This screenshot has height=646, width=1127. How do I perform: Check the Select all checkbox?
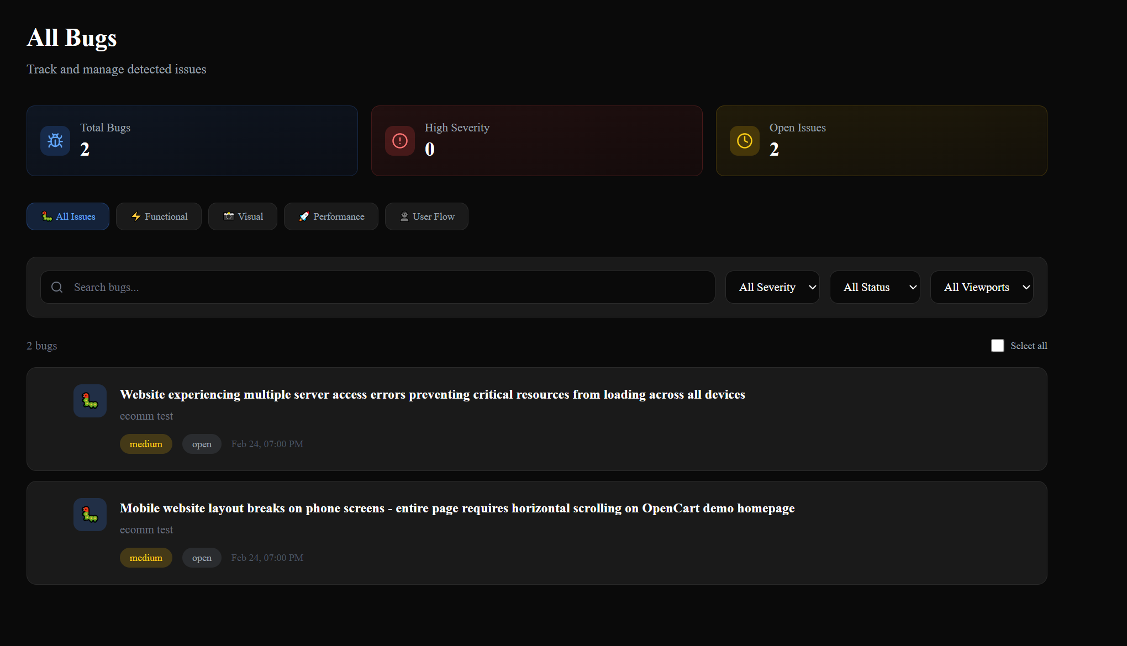(998, 346)
